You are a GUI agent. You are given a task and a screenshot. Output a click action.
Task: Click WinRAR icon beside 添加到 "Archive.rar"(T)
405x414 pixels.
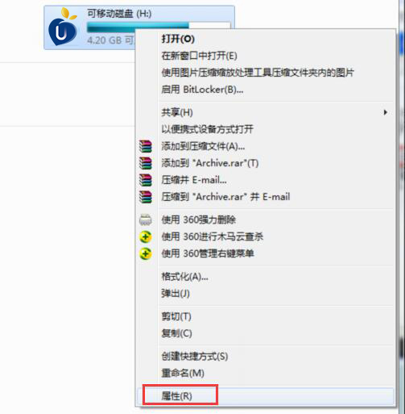146,163
